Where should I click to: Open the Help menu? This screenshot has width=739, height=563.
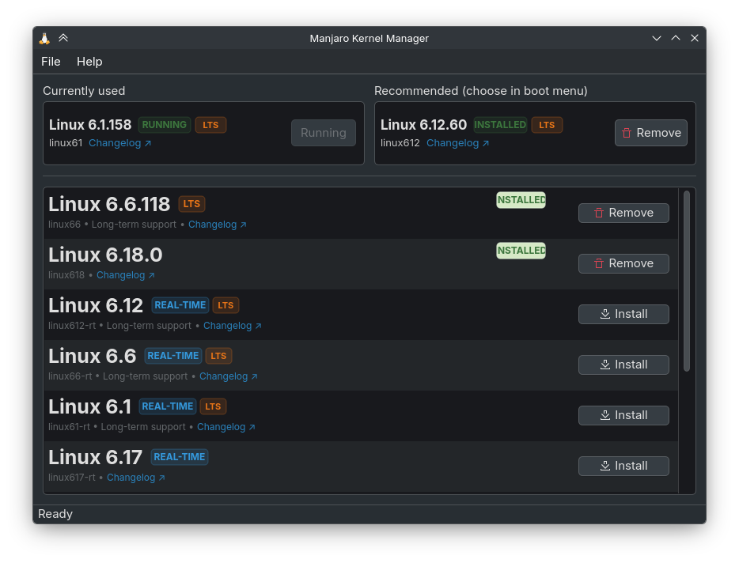[x=89, y=62]
